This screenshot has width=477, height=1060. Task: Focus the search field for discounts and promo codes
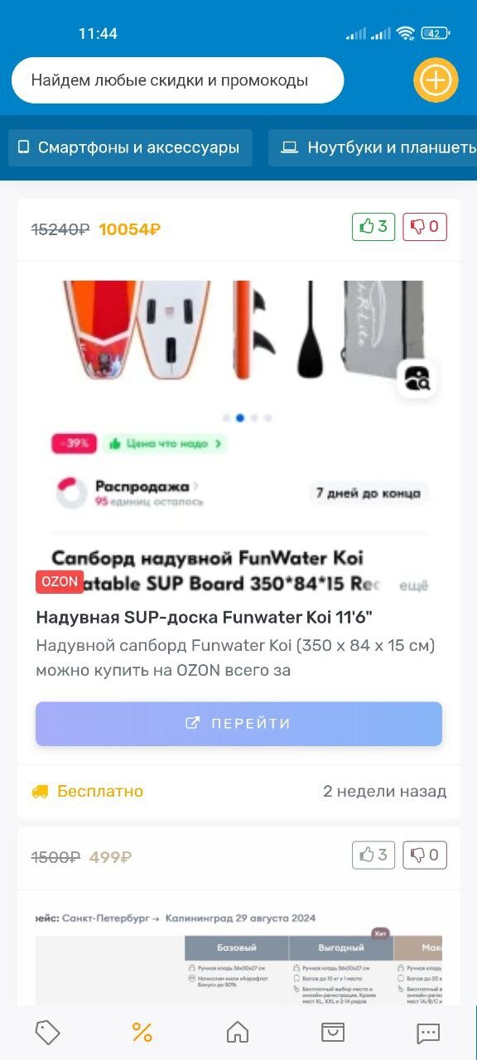(177, 80)
